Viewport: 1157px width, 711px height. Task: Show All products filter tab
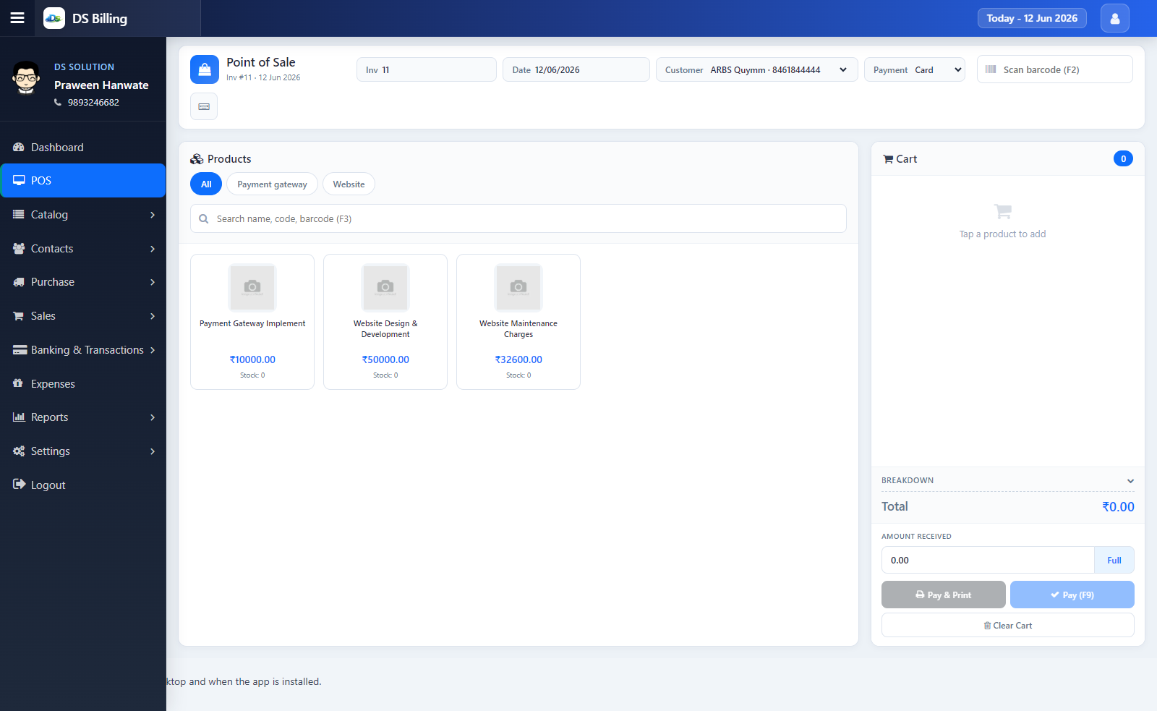tap(206, 184)
